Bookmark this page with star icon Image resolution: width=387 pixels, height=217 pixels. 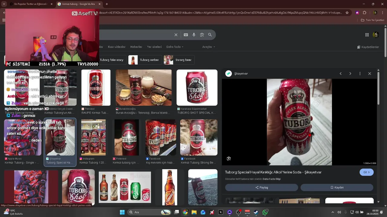tap(347, 13)
